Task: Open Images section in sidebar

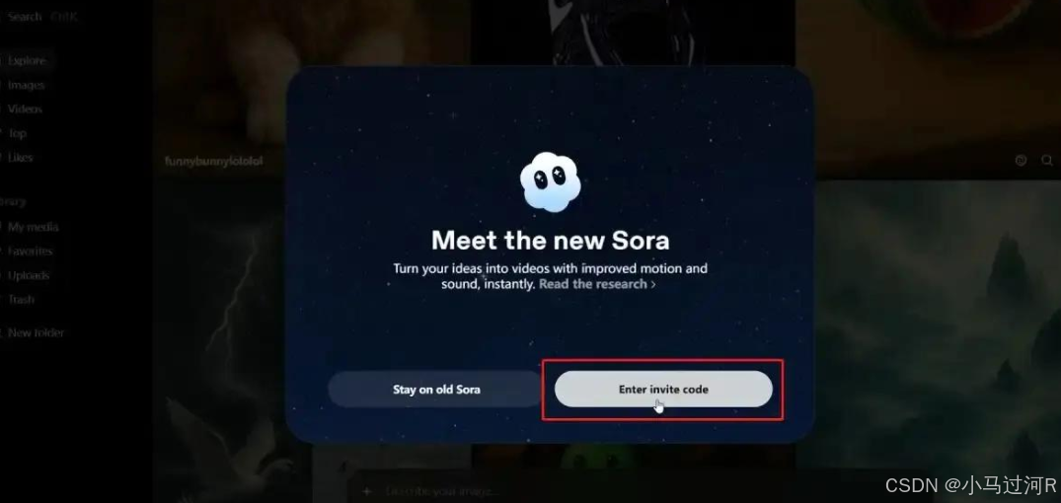Action: point(26,85)
